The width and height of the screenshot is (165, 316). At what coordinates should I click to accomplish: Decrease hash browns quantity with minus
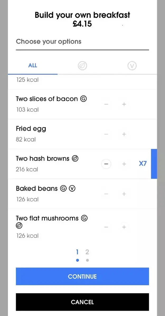(x=106, y=164)
